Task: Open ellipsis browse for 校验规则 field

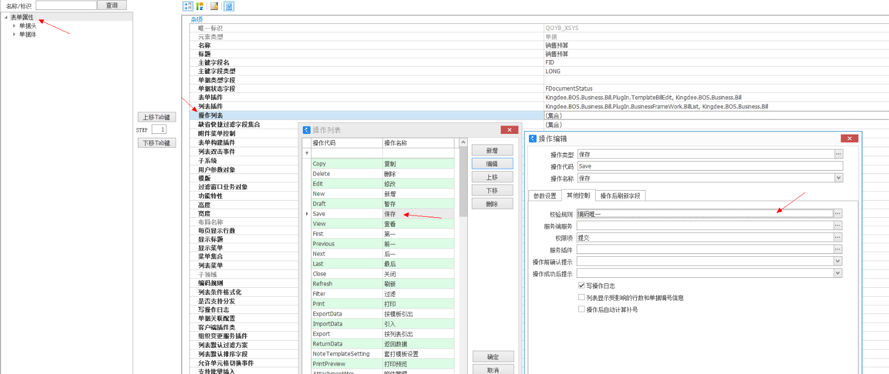Action: coord(838,214)
